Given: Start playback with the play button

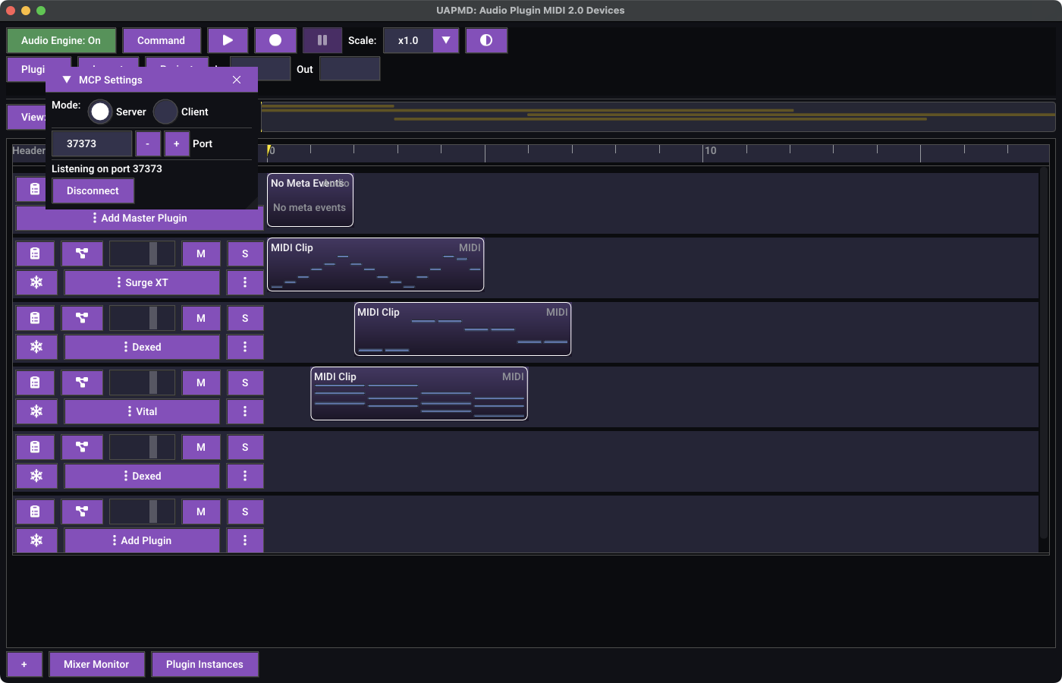Looking at the screenshot, I should point(228,40).
